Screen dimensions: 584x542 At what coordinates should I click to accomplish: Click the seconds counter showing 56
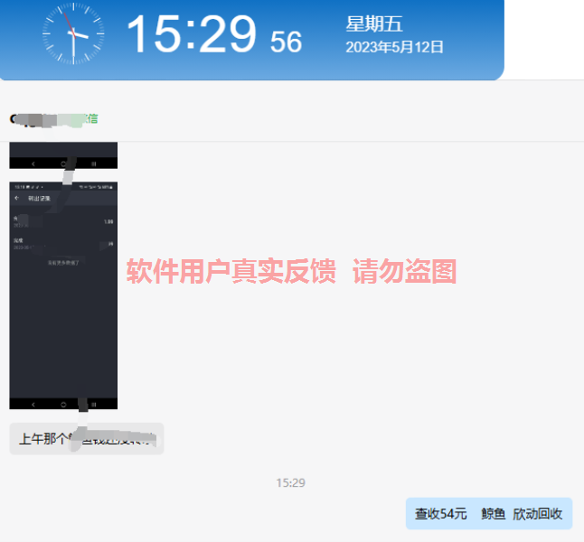(286, 41)
